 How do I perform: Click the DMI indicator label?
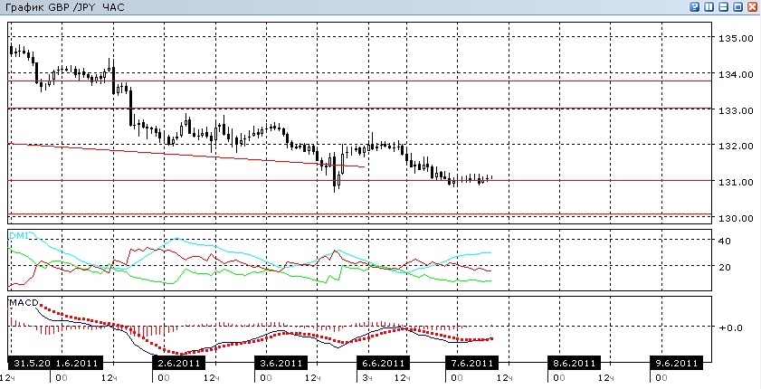click(18, 235)
